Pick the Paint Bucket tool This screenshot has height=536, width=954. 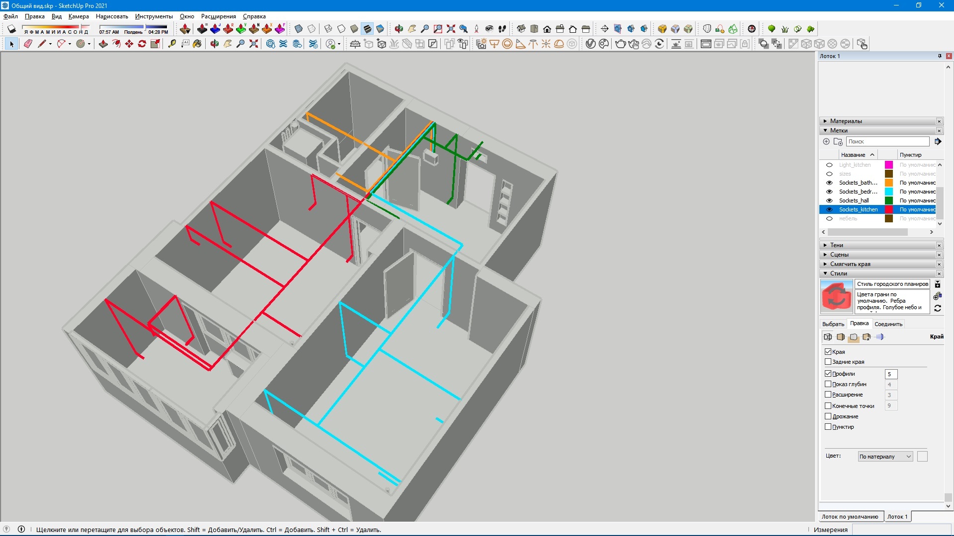click(x=197, y=44)
